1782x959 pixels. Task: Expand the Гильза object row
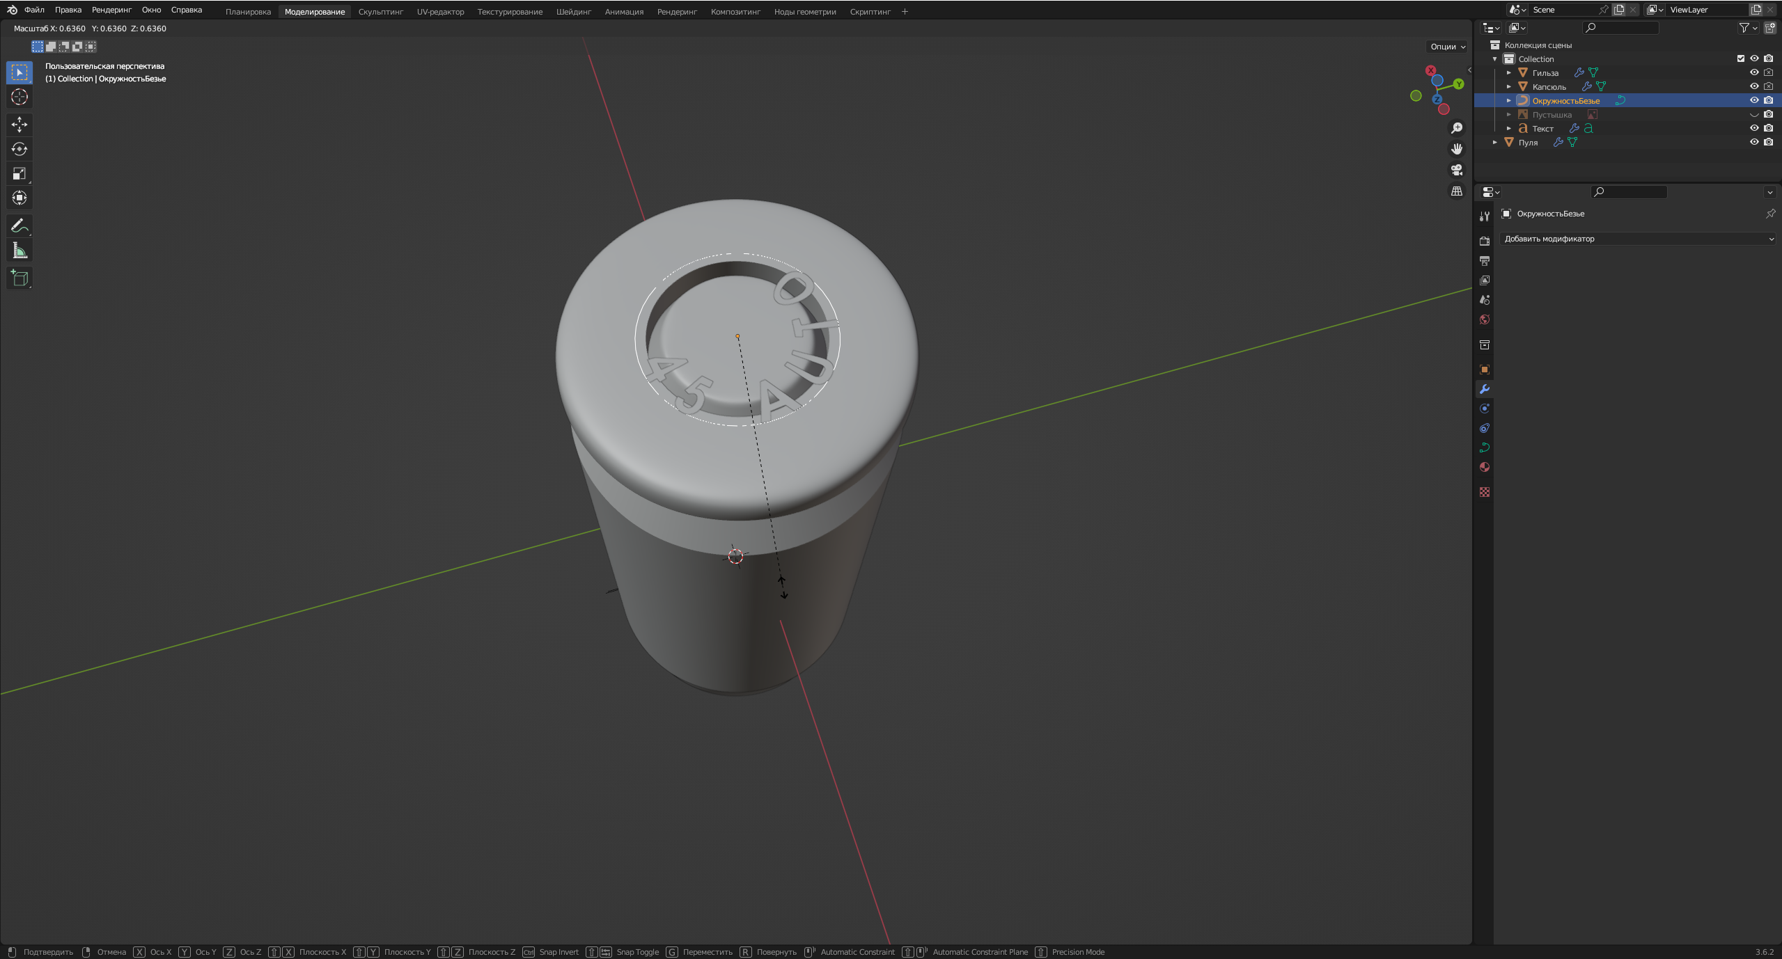[x=1509, y=73]
